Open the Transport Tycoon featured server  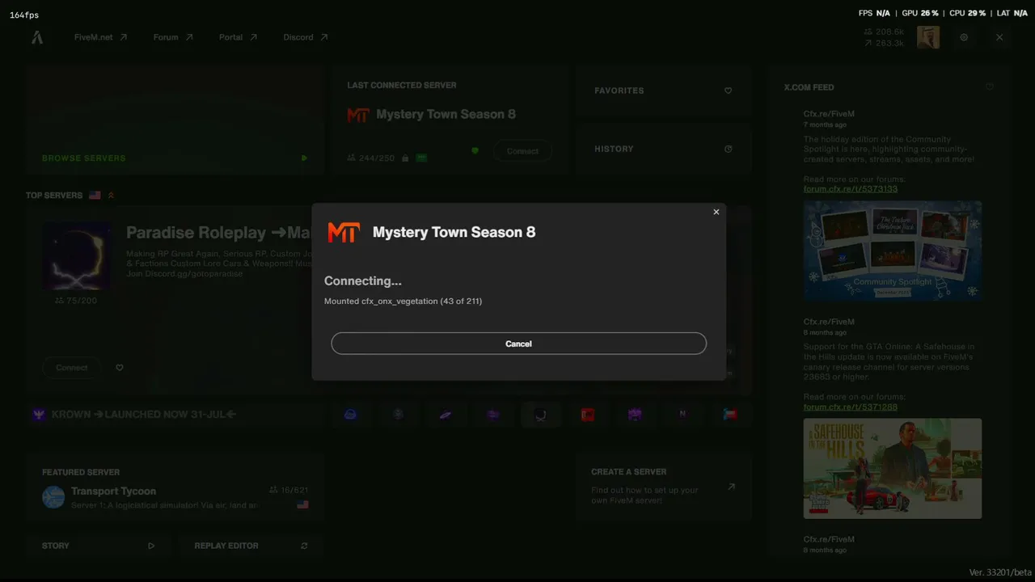click(175, 488)
